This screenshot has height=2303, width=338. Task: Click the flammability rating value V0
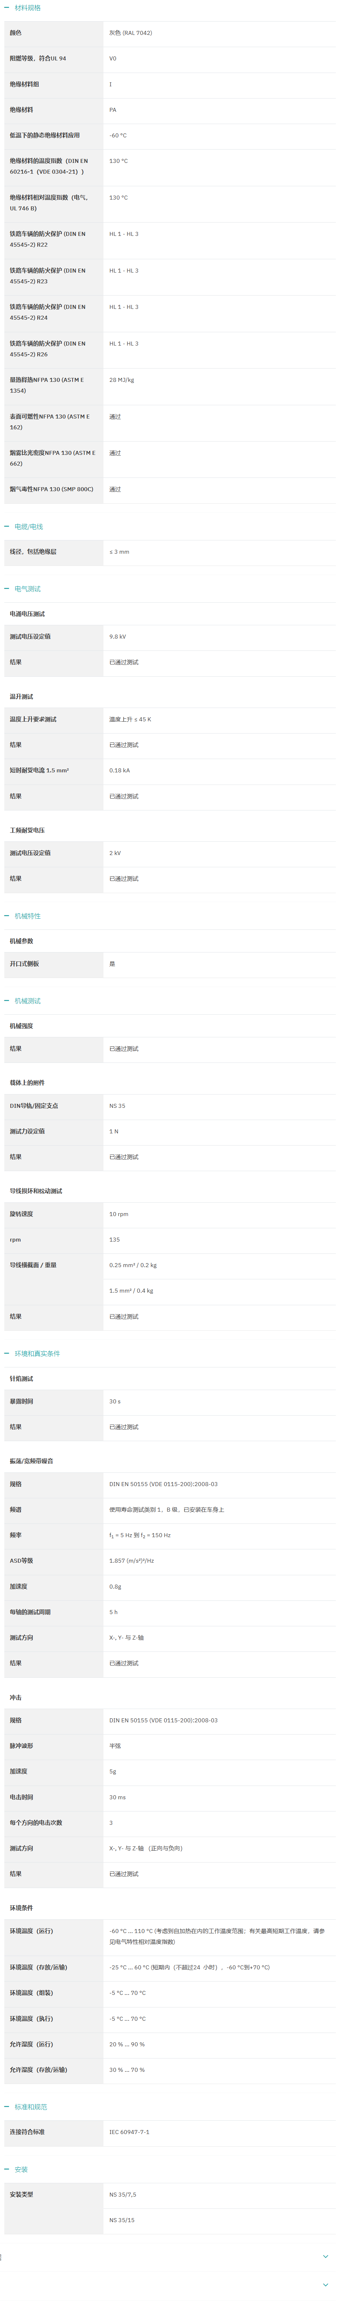pos(113,59)
